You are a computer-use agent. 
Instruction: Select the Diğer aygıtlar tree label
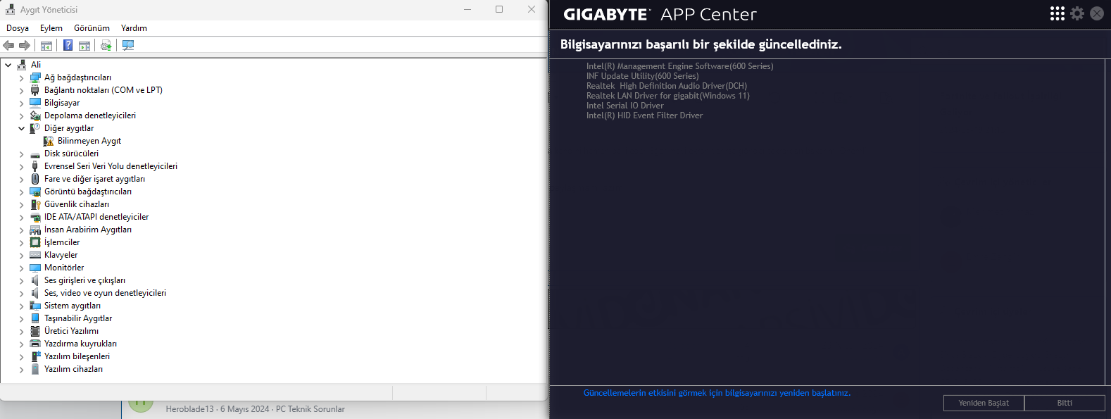pos(69,128)
